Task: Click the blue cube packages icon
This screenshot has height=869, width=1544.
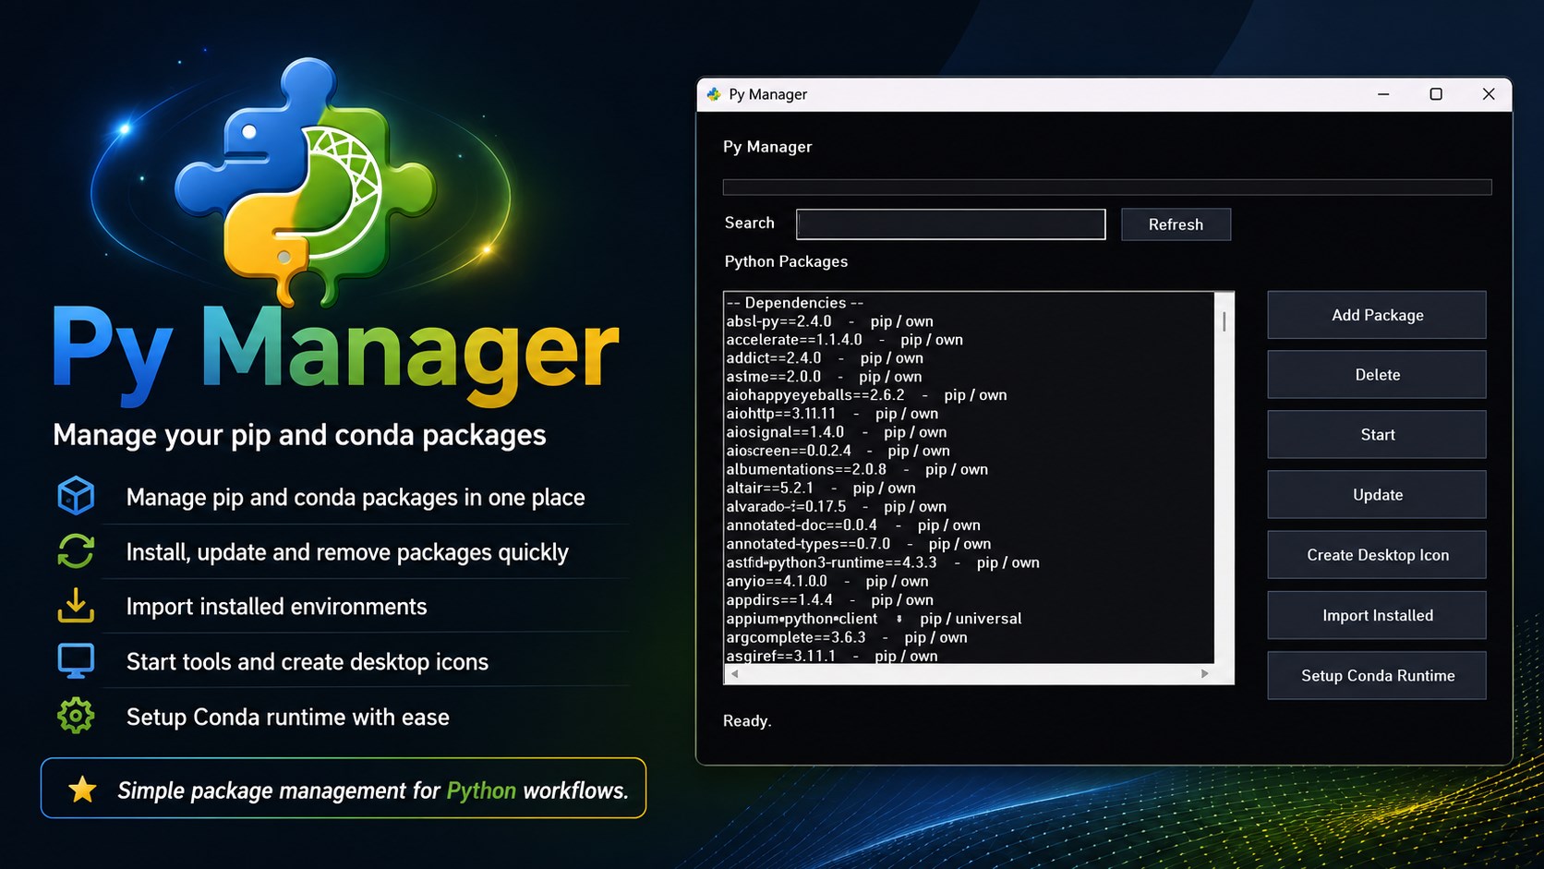Action: point(76,496)
